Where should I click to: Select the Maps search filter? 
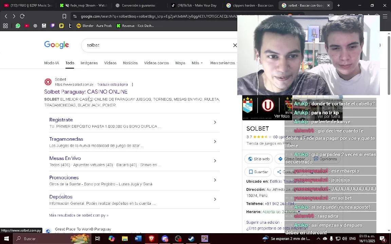coord(180,63)
